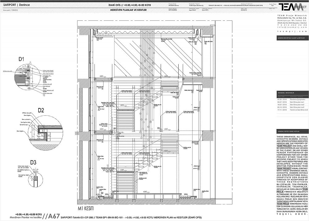Screen dimensions: 309x221
Task: Click the 'Merdiven Planlar ve kesitler' footer text
Action: pos(26,217)
